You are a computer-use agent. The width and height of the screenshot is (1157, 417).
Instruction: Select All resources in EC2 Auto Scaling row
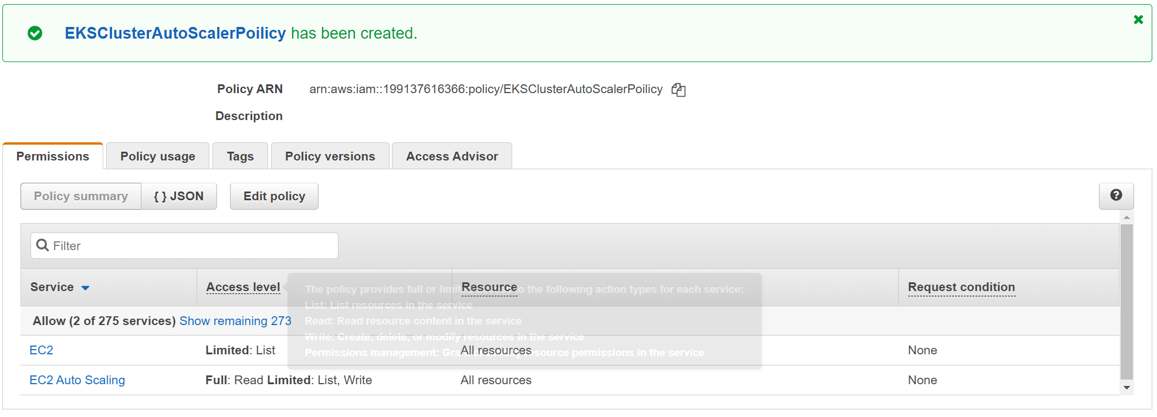(496, 380)
